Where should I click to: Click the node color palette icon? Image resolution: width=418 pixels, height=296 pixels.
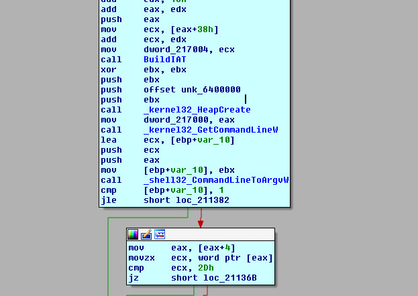[133, 234]
